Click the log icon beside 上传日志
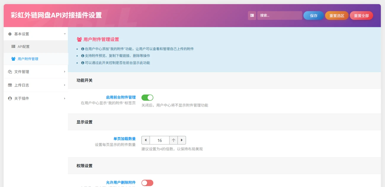 [x=9, y=85]
